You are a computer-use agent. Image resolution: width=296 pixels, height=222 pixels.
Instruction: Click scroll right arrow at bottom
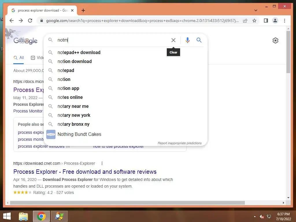283,203
